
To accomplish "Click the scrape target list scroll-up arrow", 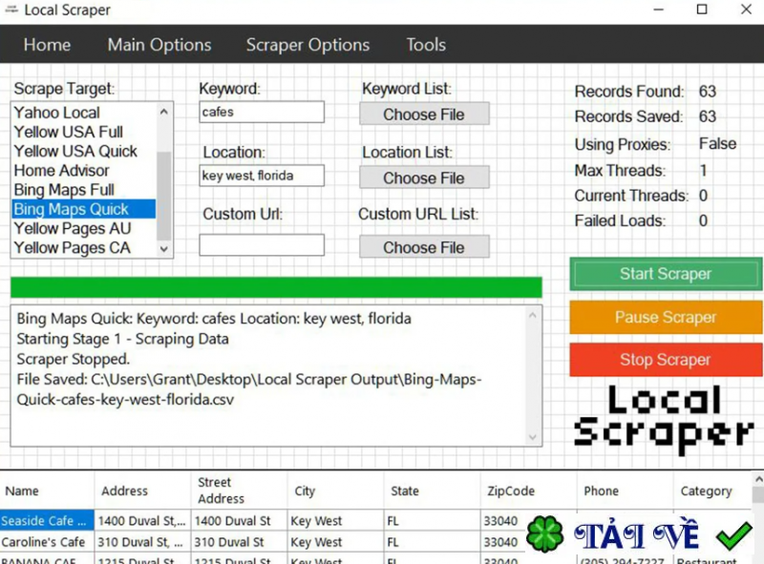I will tap(164, 112).
